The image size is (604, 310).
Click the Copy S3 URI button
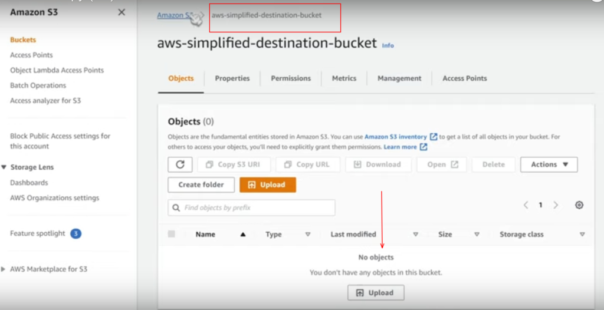pos(234,164)
